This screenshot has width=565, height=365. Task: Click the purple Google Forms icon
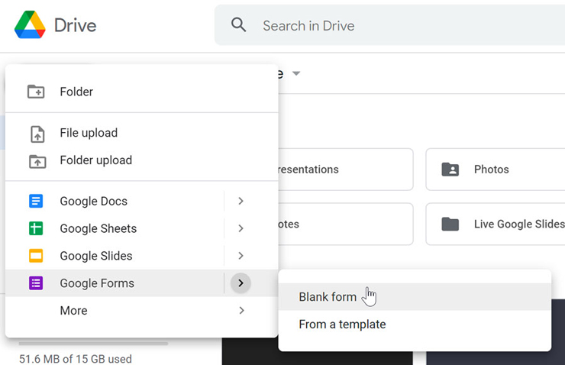coord(36,283)
